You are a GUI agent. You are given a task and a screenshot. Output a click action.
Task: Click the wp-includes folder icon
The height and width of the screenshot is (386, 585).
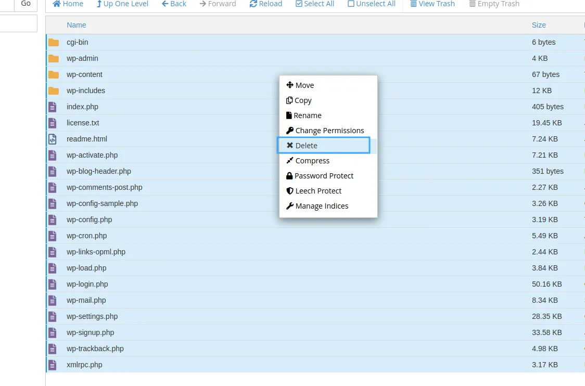coord(54,91)
